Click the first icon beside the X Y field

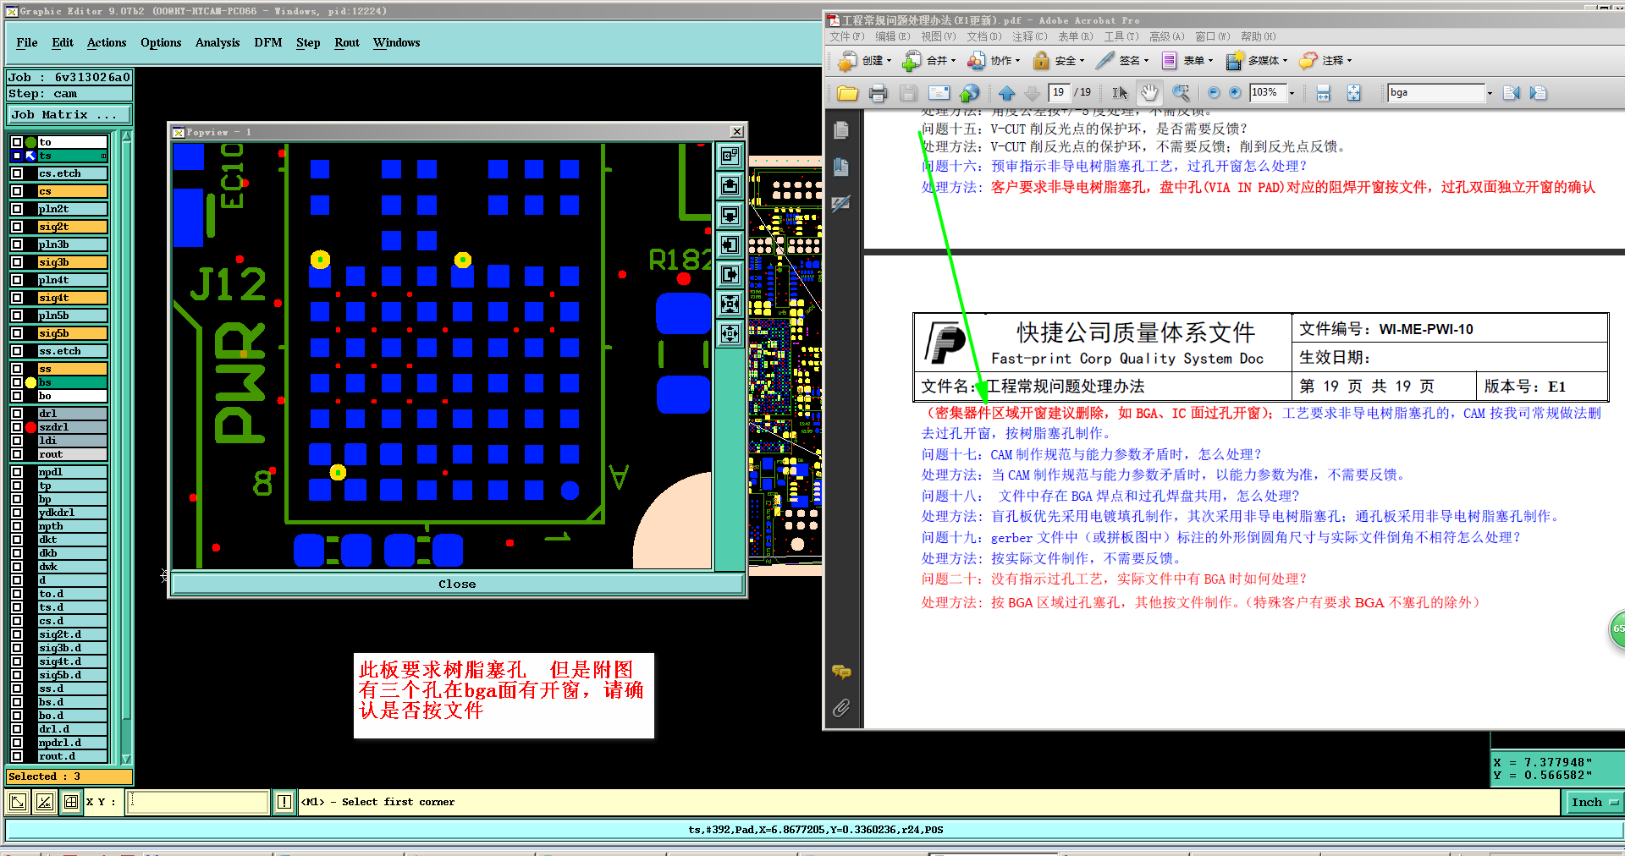pyautogui.click(x=18, y=802)
